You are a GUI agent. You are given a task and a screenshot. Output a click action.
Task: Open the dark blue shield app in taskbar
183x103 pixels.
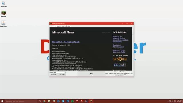68,101
